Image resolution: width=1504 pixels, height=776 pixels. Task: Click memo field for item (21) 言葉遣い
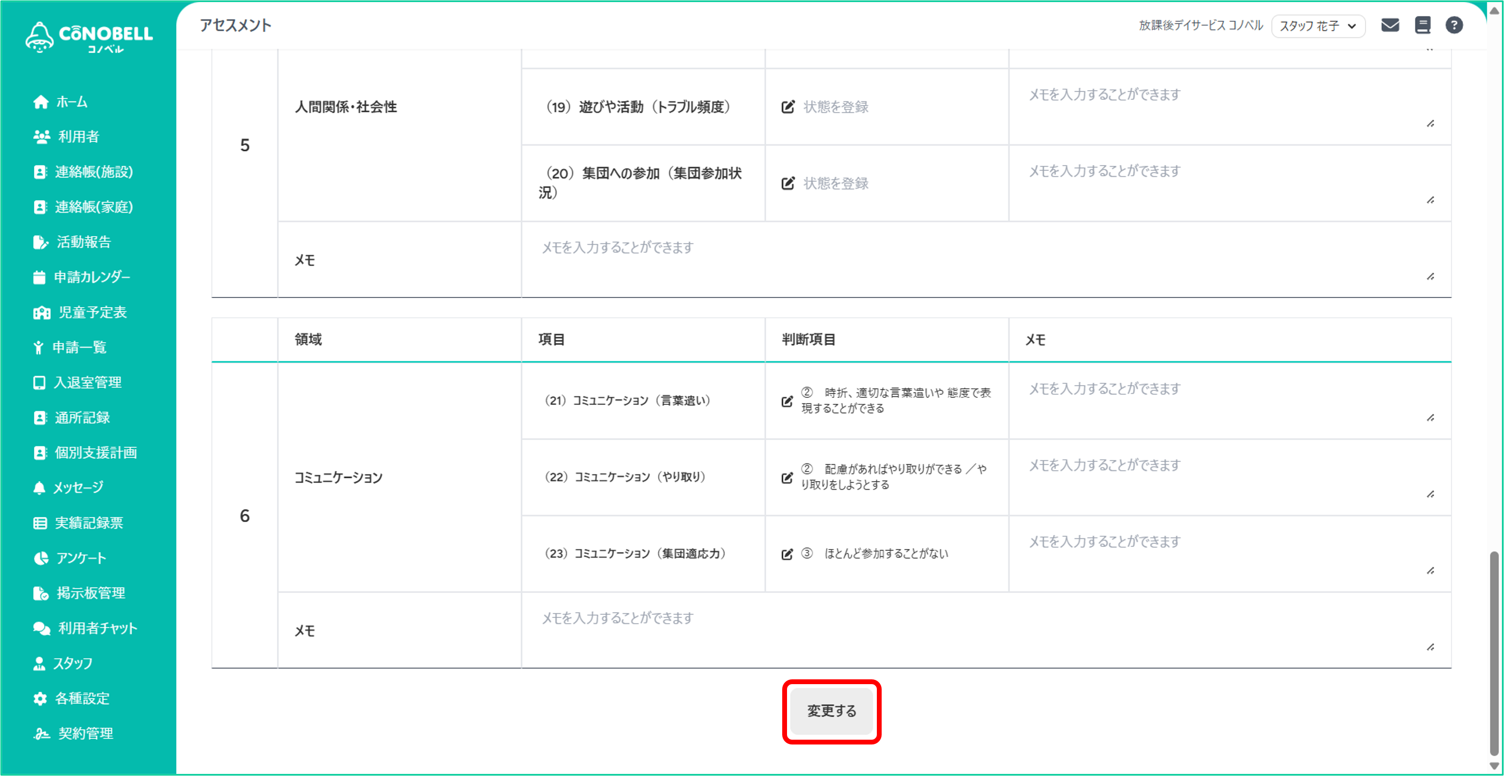coord(1230,401)
